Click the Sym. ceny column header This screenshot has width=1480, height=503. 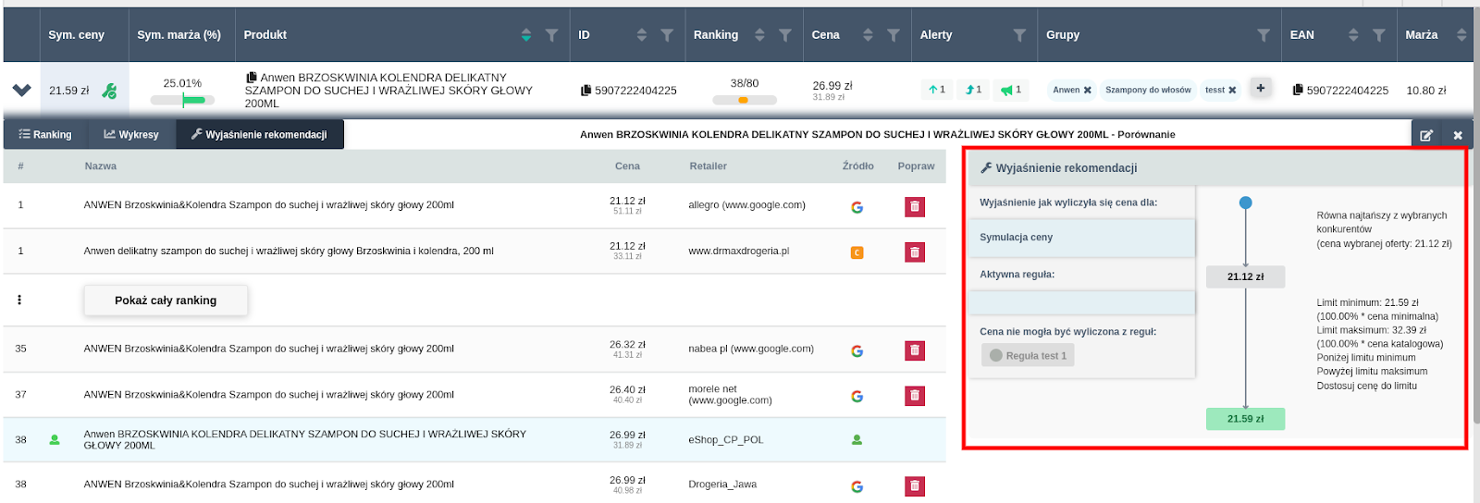[76, 35]
